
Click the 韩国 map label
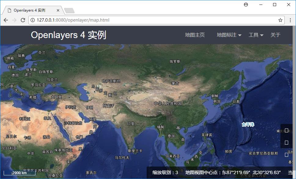click(x=217, y=101)
